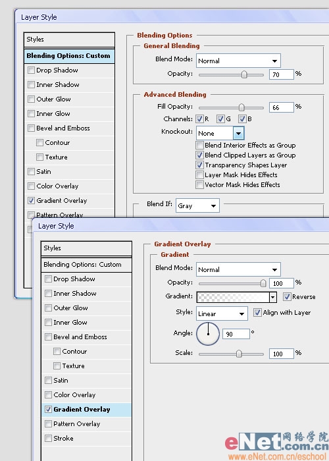Select Blending Options: Custom in back window

69,56
